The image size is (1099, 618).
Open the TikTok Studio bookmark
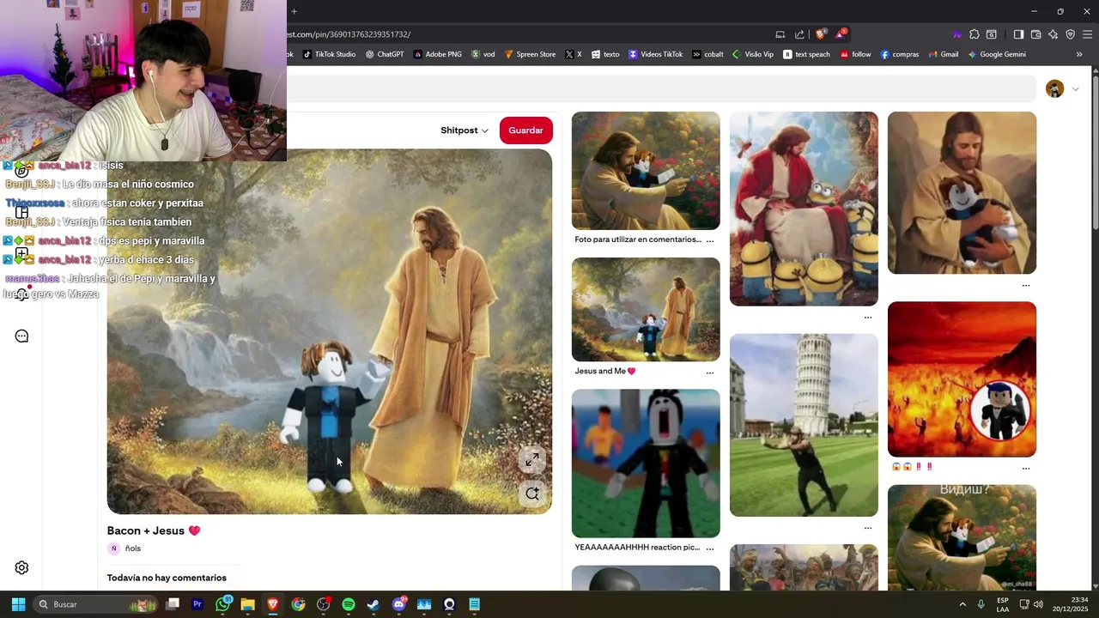[329, 54]
